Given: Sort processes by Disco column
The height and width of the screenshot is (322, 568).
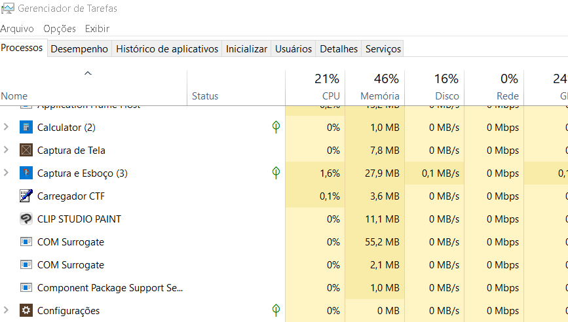Looking at the screenshot, I should click(x=434, y=88).
